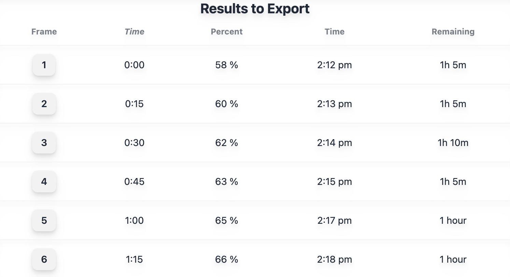
Task: Click the Percent column header
Action: (227, 32)
